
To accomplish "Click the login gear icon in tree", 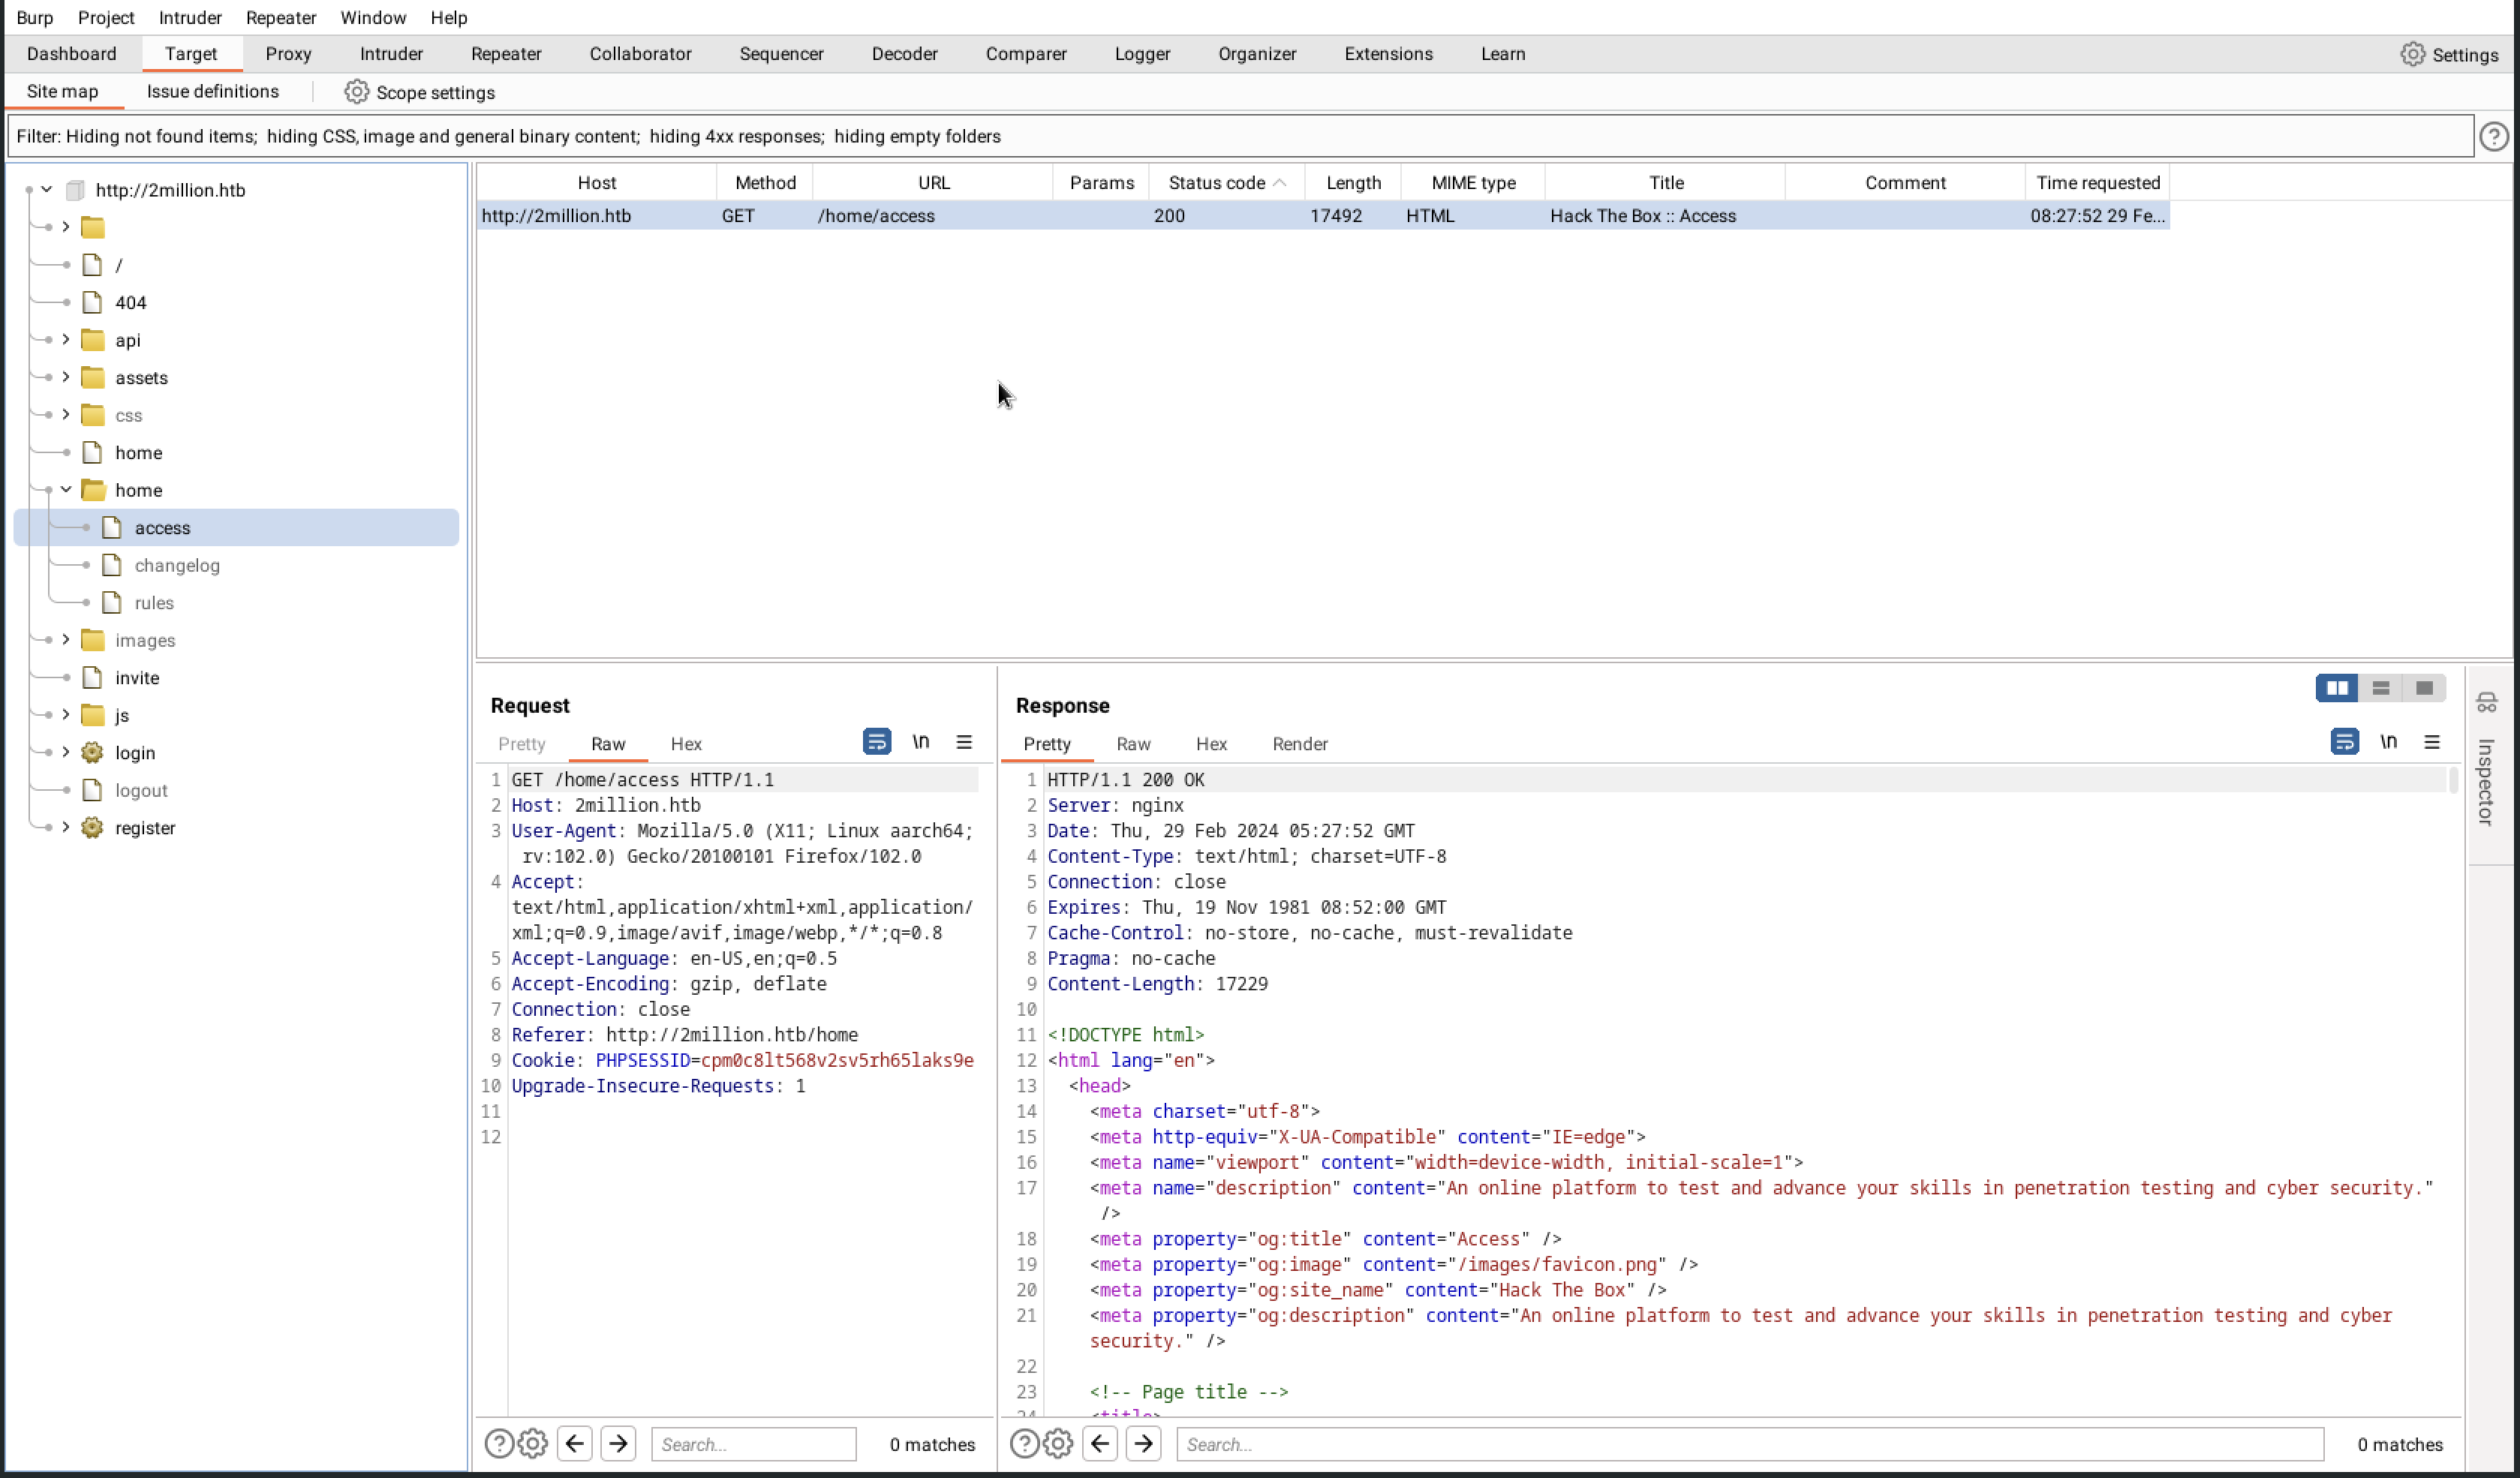I will 92,753.
